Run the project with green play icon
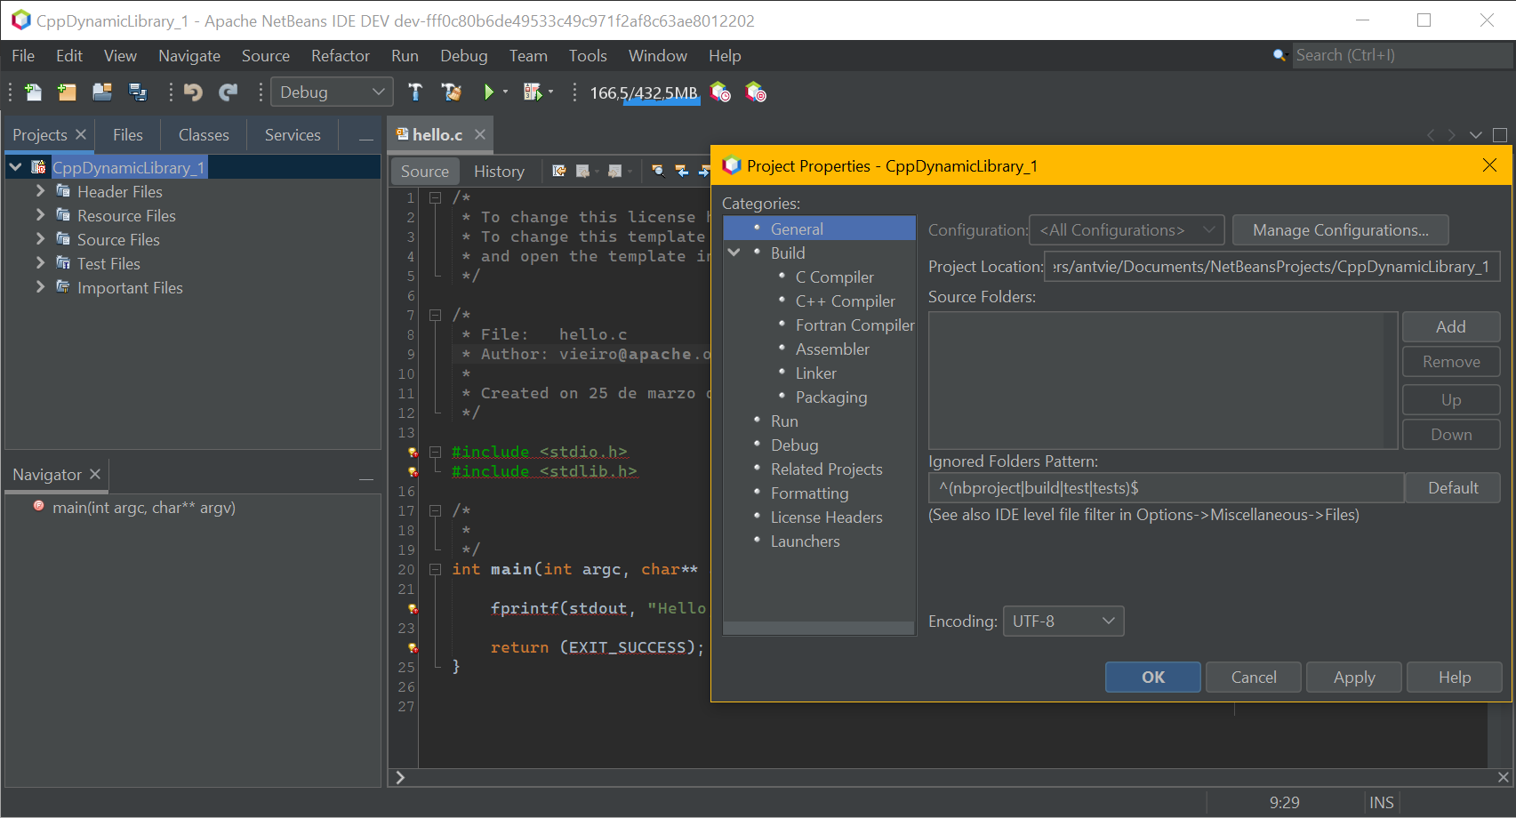Image resolution: width=1516 pixels, height=818 pixels. pos(488,92)
